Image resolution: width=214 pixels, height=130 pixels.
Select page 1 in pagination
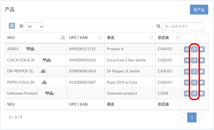pos(192,117)
